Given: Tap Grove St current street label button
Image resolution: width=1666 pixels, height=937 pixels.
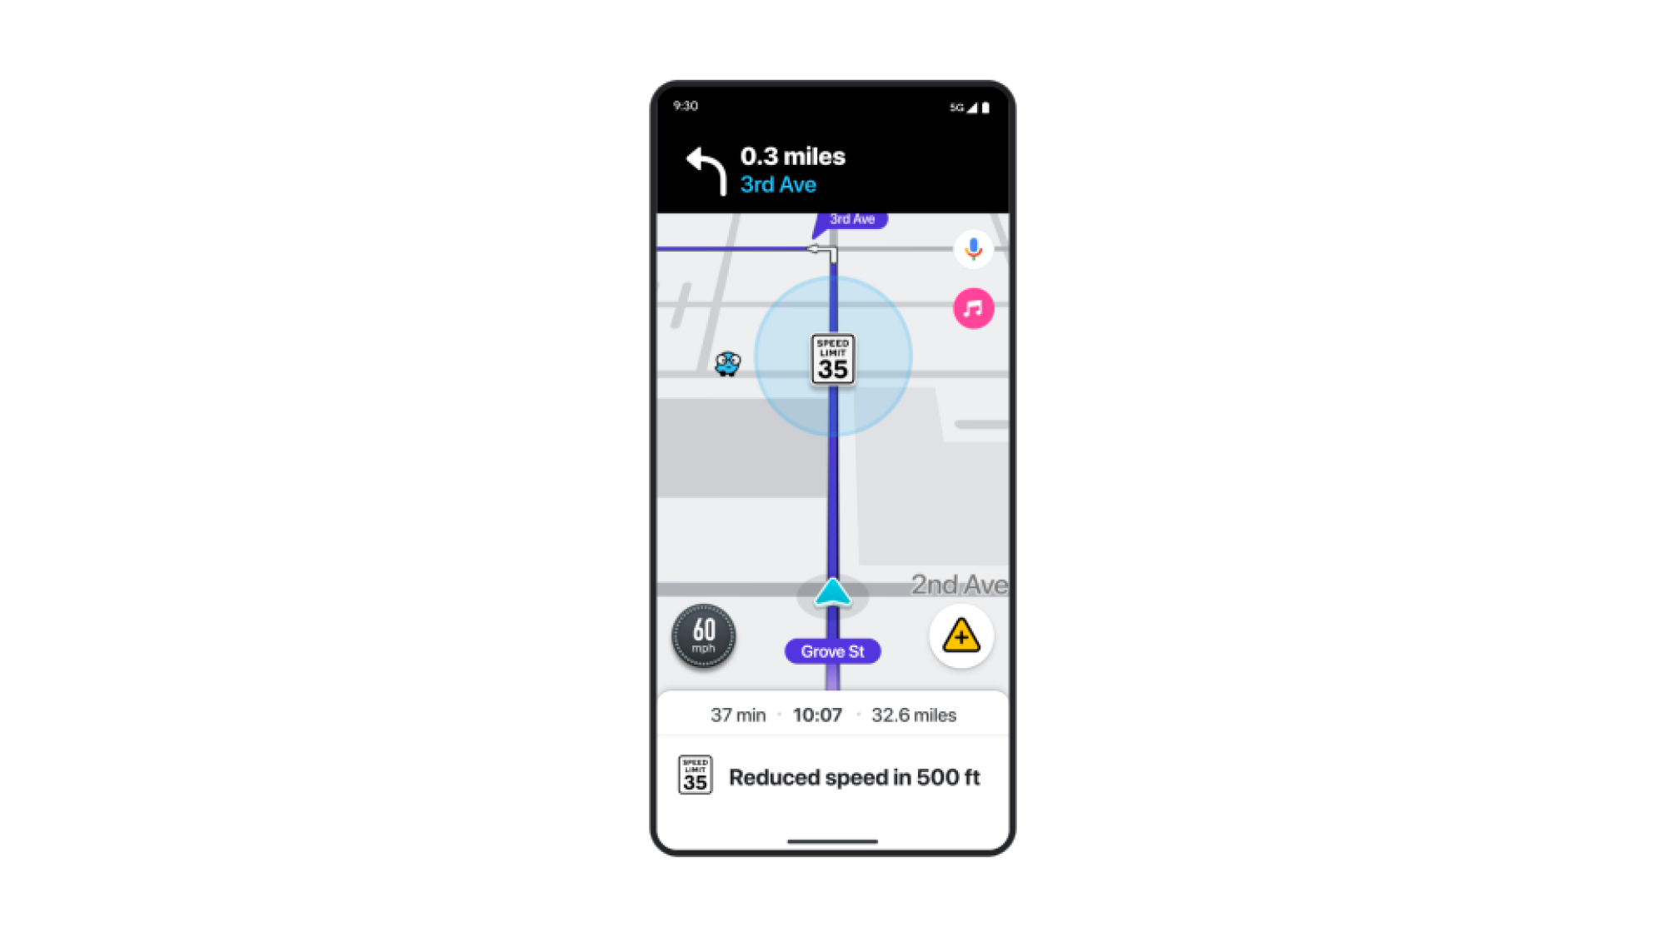Looking at the screenshot, I should pos(832,650).
